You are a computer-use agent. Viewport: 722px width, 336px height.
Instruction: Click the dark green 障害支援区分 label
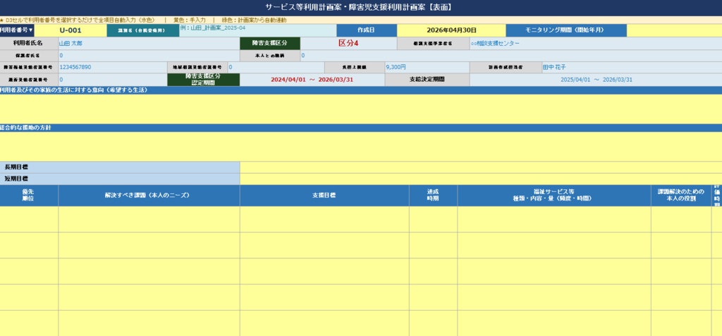270,43
